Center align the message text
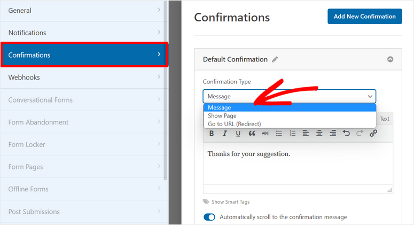 319,134
